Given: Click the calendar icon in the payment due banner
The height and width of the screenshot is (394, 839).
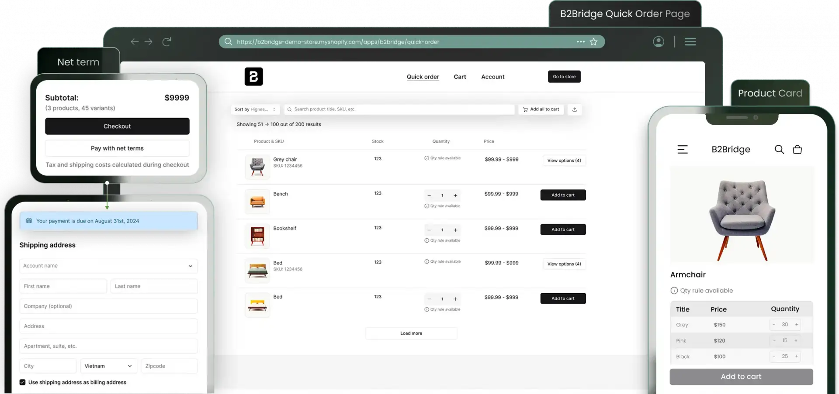Looking at the screenshot, I should (29, 221).
